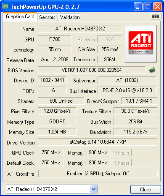Click the BIOS Version text field

[x=92, y=70]
